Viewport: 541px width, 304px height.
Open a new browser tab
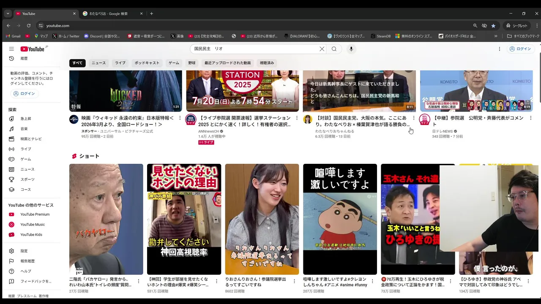[x=151, y=14]
